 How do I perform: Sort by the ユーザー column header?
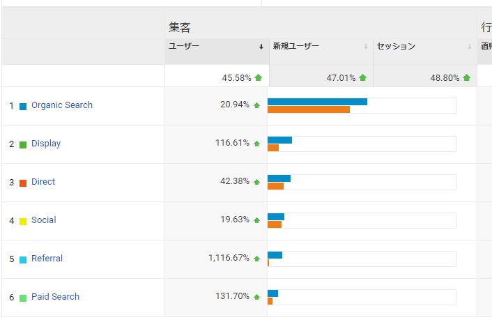click(x=184, y=46)
